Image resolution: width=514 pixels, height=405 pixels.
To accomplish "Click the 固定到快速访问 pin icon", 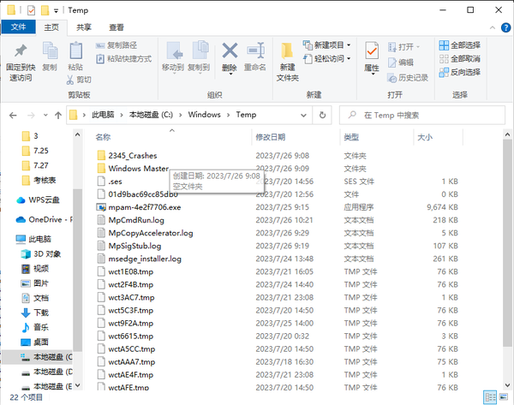I will 21,51.
